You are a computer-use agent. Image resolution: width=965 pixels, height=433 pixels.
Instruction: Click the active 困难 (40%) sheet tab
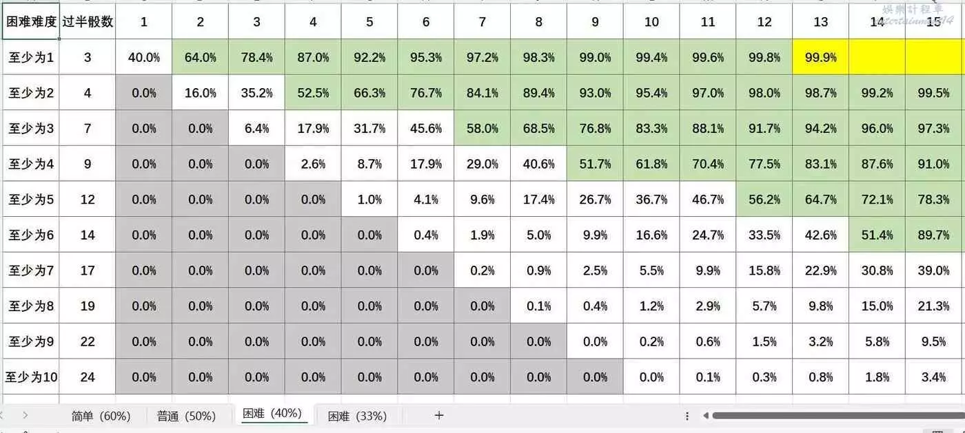pos(272,414)
